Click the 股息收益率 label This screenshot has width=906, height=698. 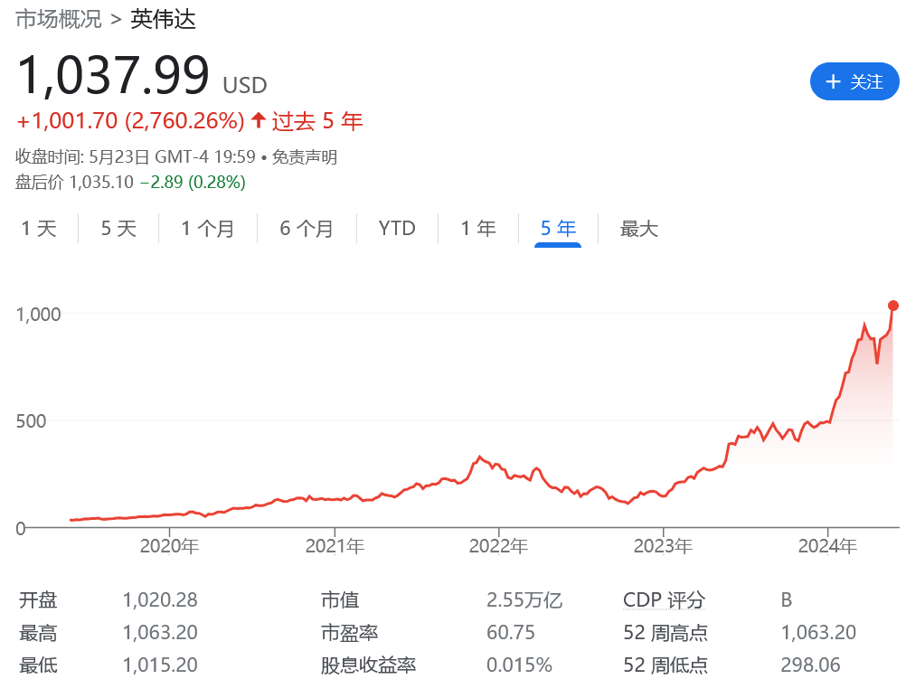(x=369, y=665)
